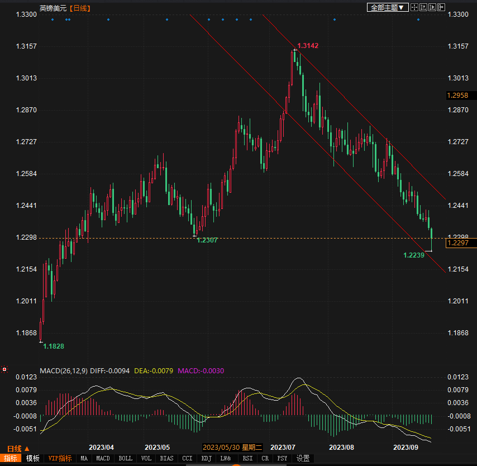Click the 1.2307 low price label
The width and height of the screenshot is (477, 466).
pyautogui.click(x=207, y=240)
